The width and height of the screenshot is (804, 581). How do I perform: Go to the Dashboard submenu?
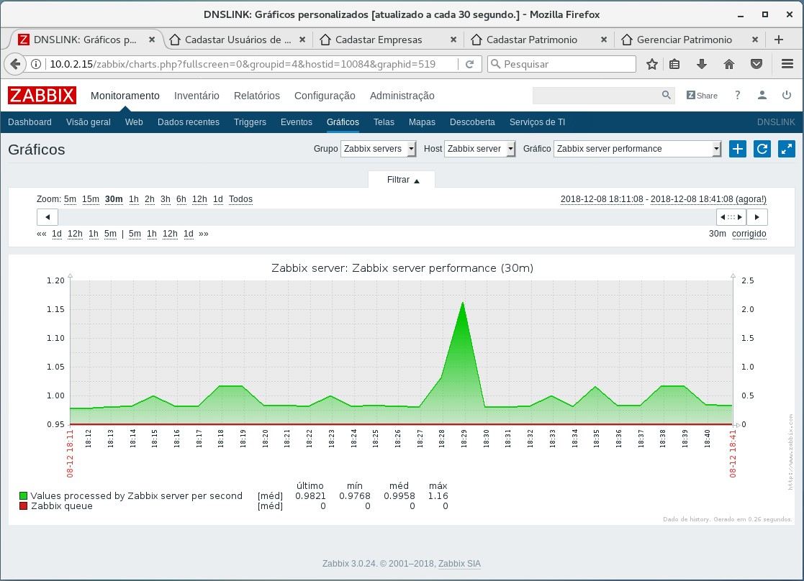[x=30, y=122]
